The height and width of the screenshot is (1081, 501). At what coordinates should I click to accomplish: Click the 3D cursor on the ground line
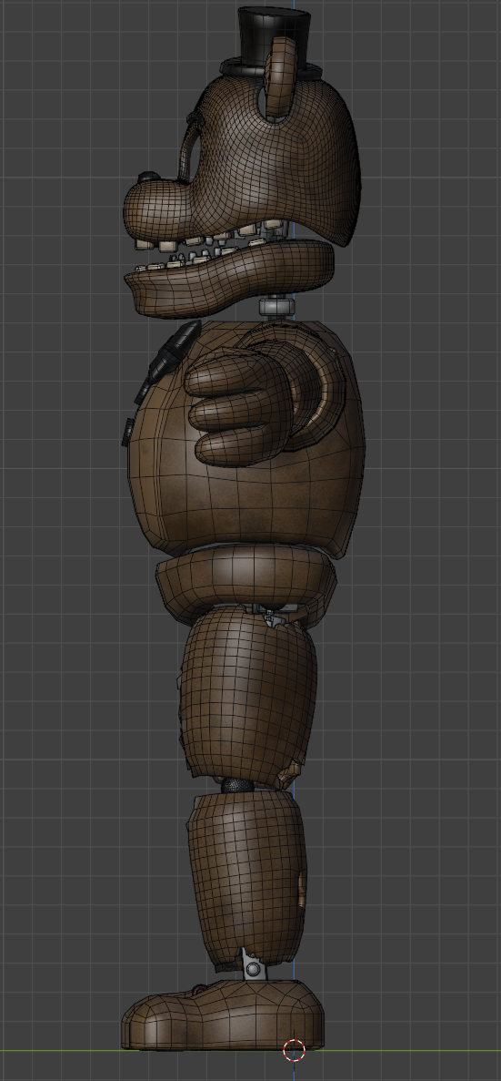coord(294,1050)
